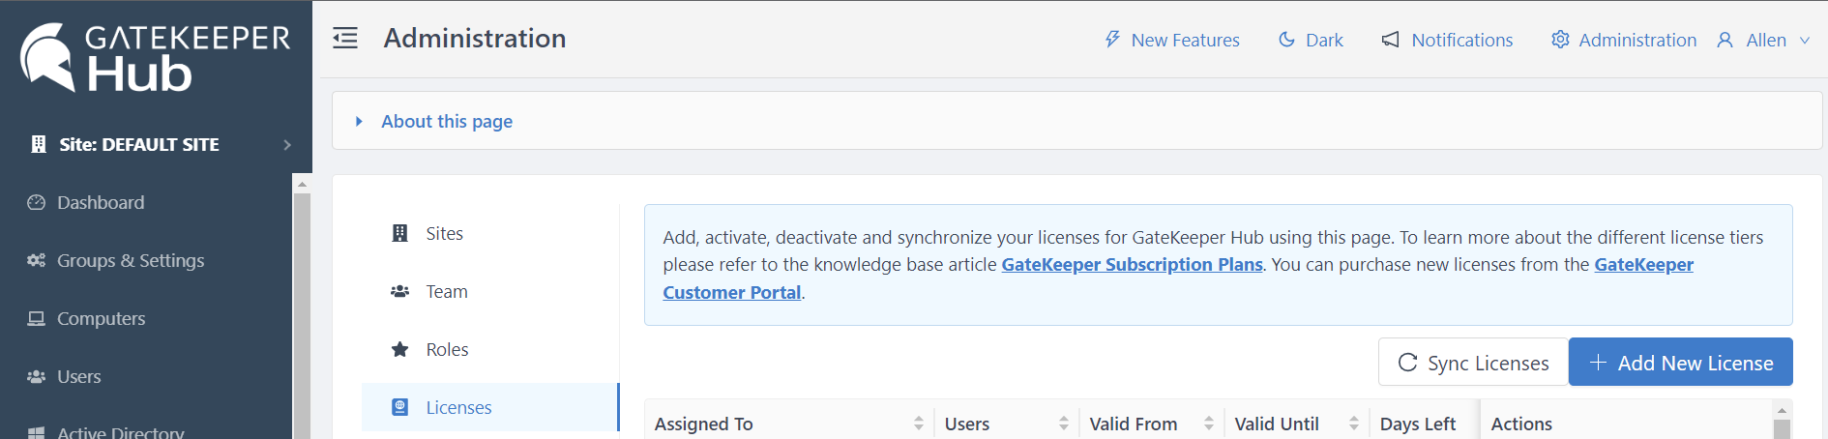Collapse sidebar using the hamburger menu icon
This screenshot has height=439, width=1828.
pyautogui.click(x=345, y=39)
